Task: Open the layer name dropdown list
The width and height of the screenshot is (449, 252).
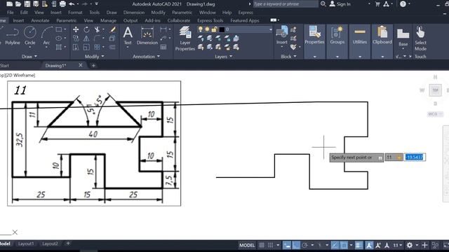Action: 271,29
